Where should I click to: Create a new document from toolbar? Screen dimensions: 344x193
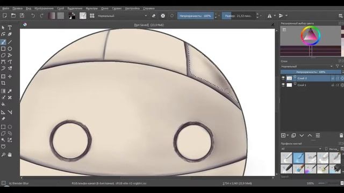[x=5, y=16]
